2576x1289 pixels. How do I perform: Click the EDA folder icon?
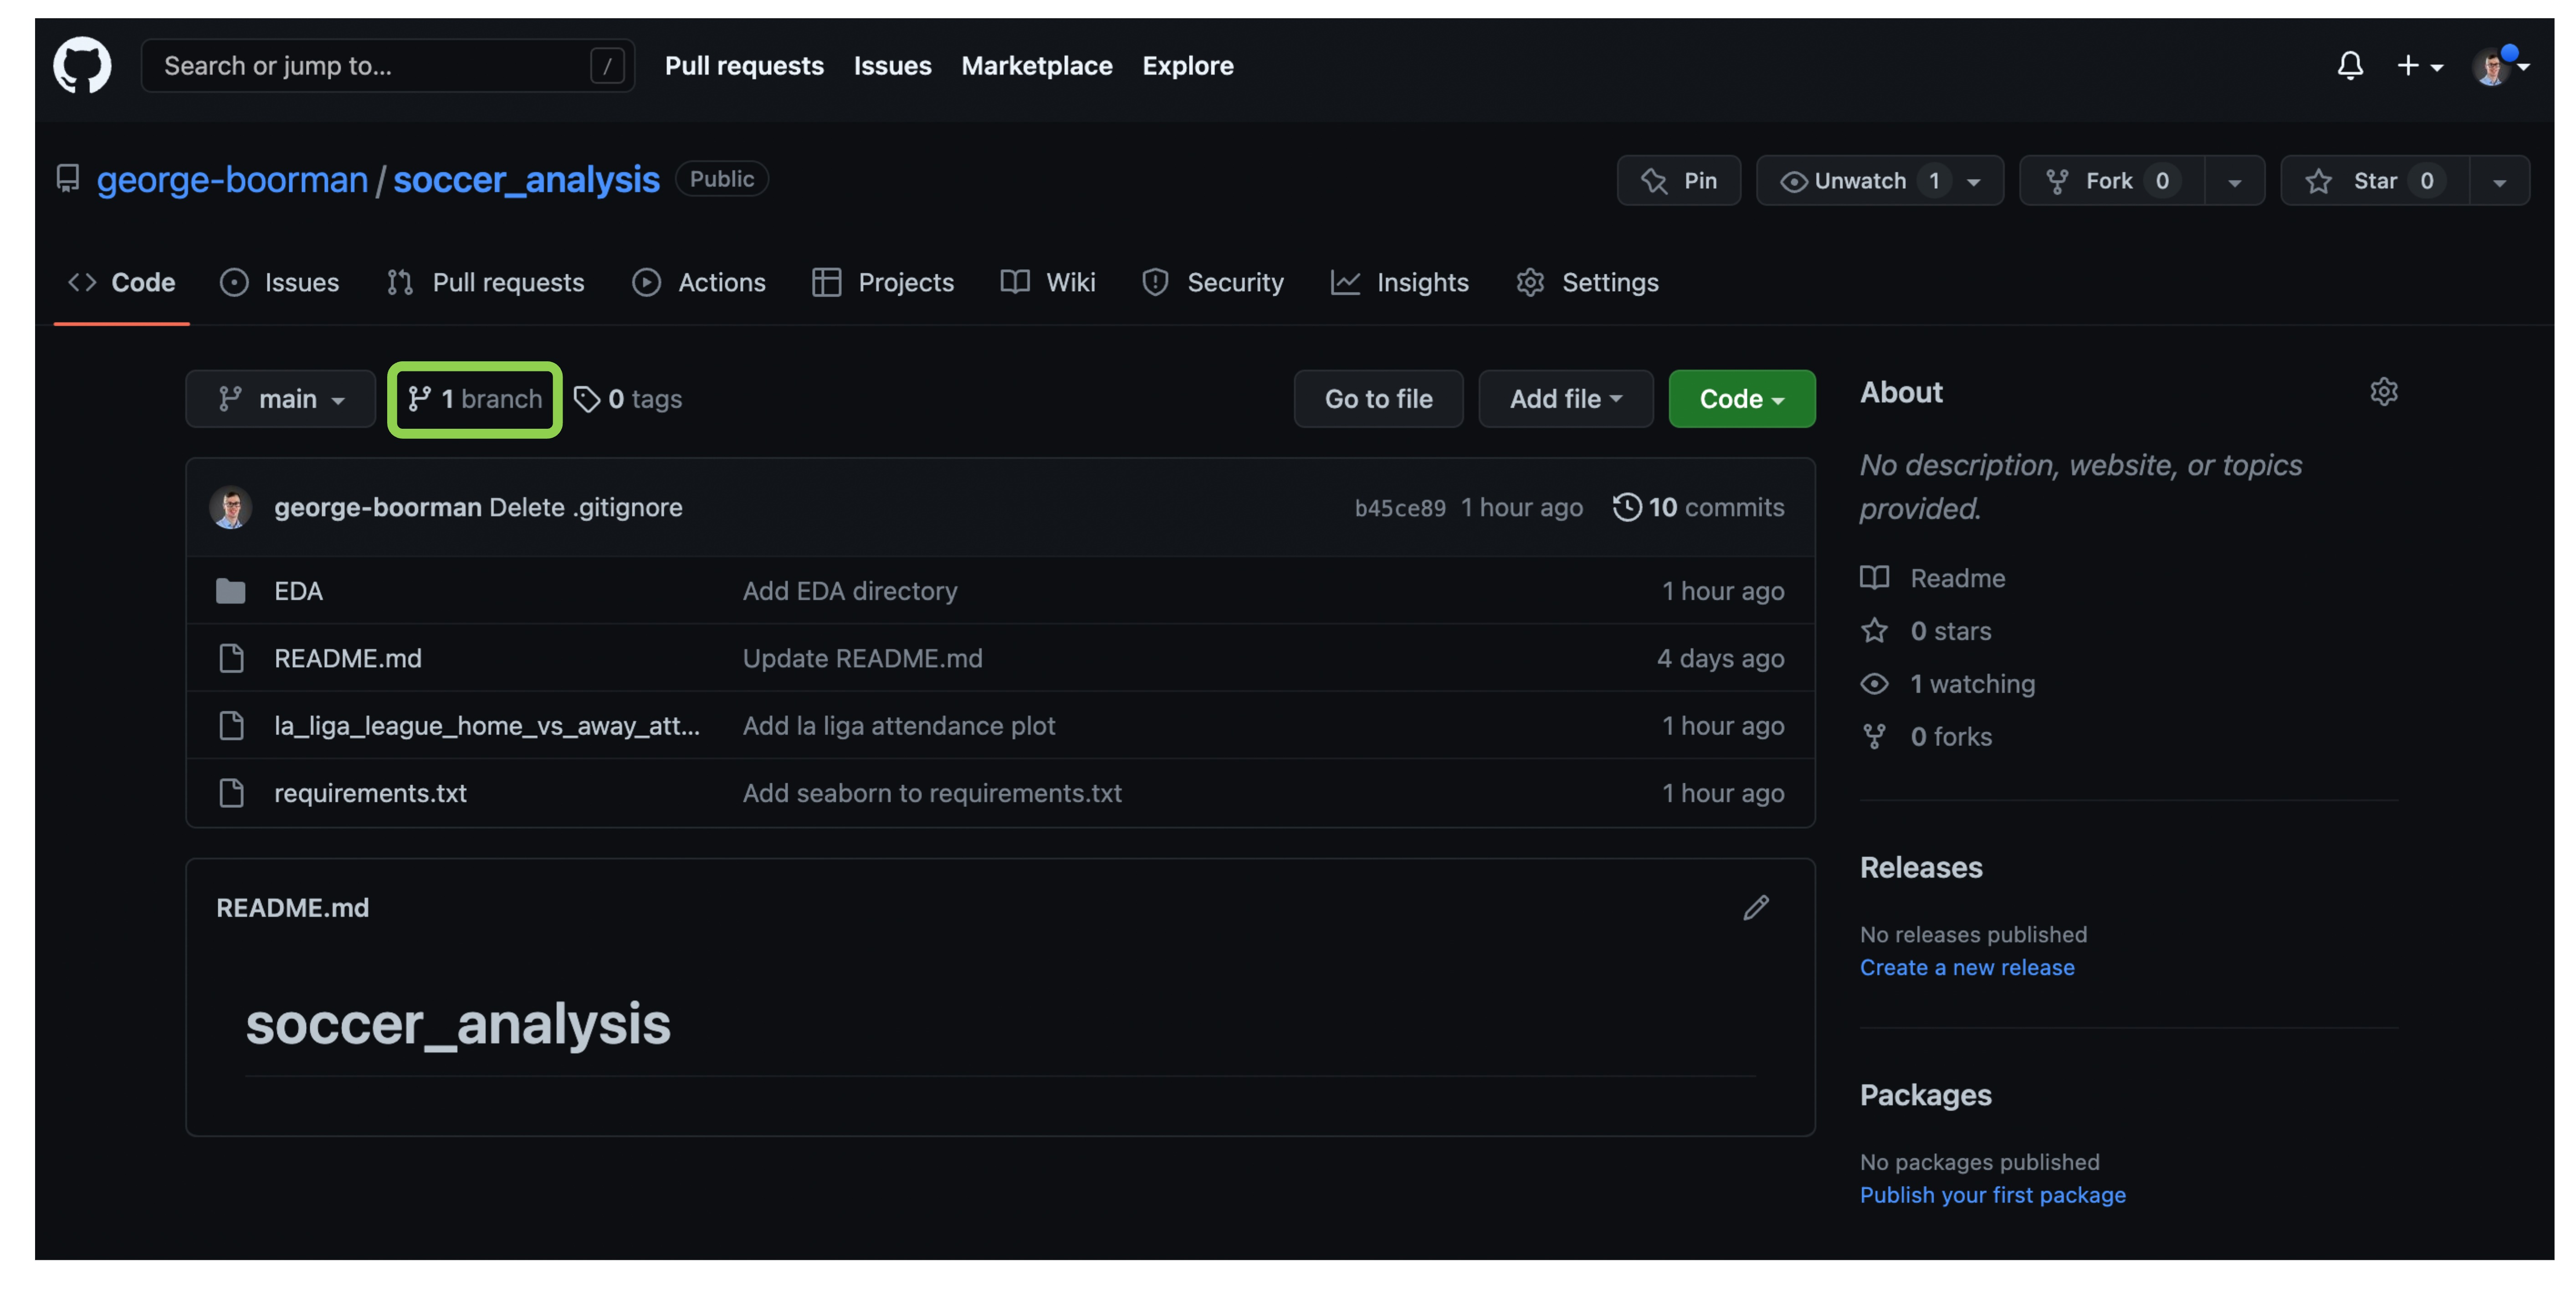[231, 591]
